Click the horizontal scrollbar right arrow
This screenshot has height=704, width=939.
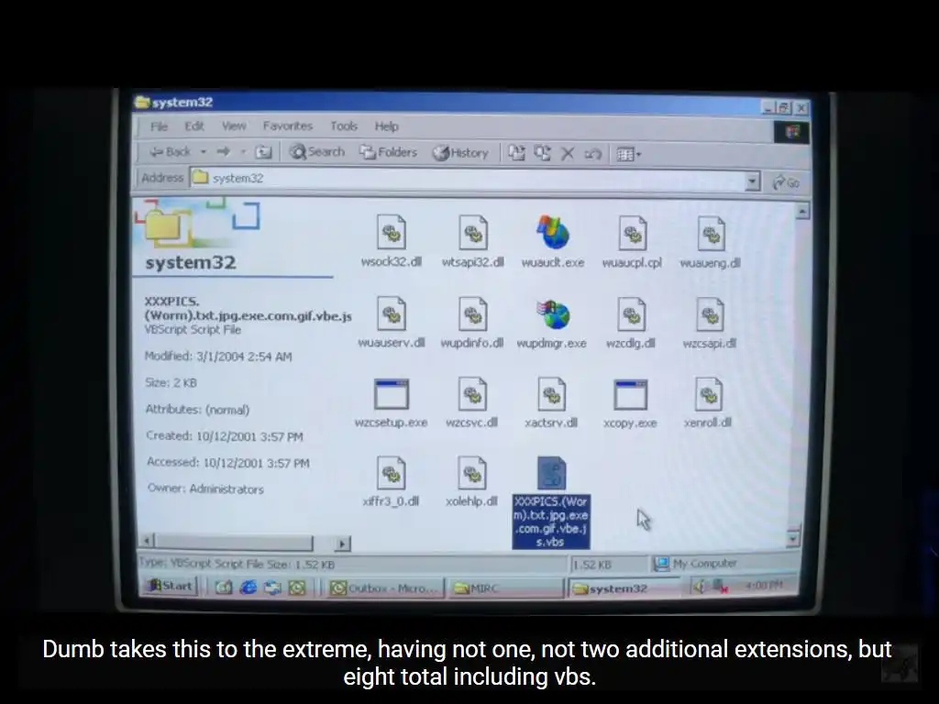(x=341, y=544)
